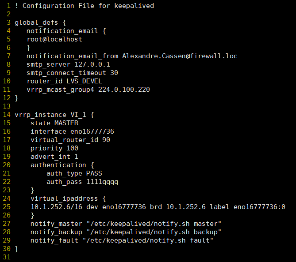Click smtp_server IP 127.0.0.1
This screenshot has width=296, height=262.
click(92, 64)
